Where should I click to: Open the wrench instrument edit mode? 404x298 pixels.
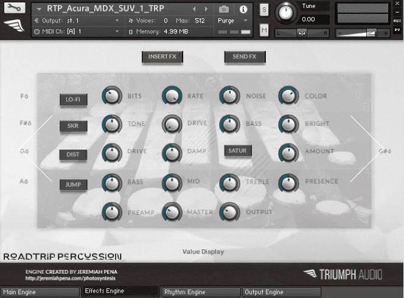(15, 8)
